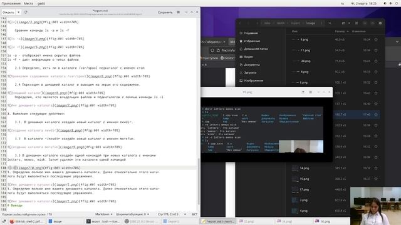The image size is (401, 225).
Task: Open tab width dropdown in status bar
Action: [132, 214]
